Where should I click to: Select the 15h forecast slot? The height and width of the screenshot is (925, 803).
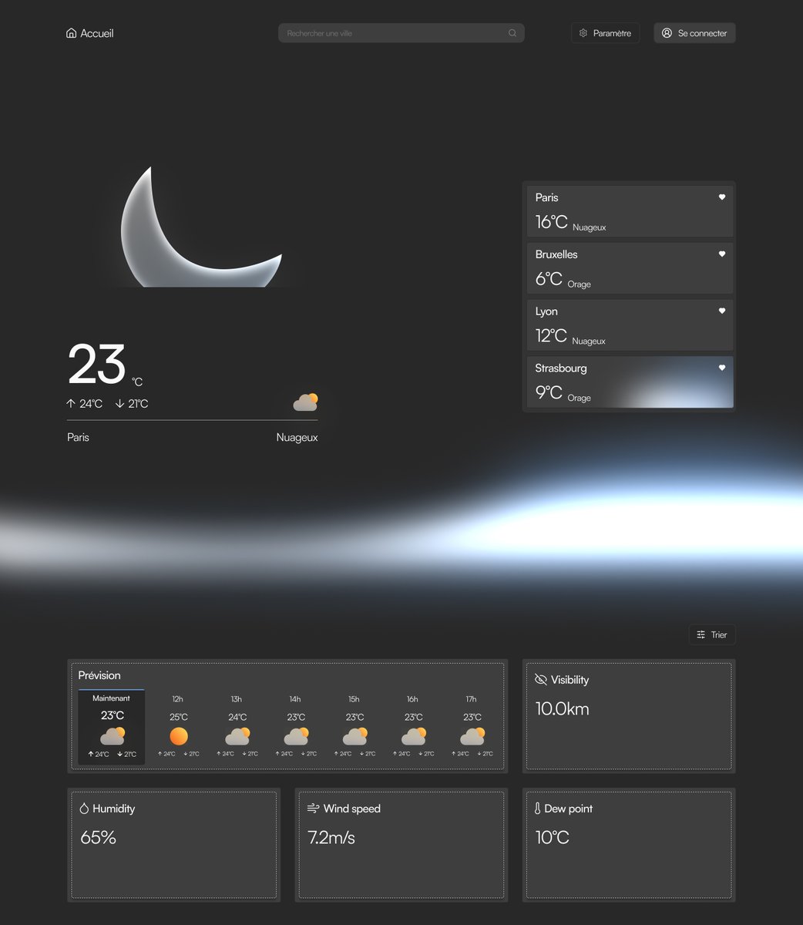354,727
